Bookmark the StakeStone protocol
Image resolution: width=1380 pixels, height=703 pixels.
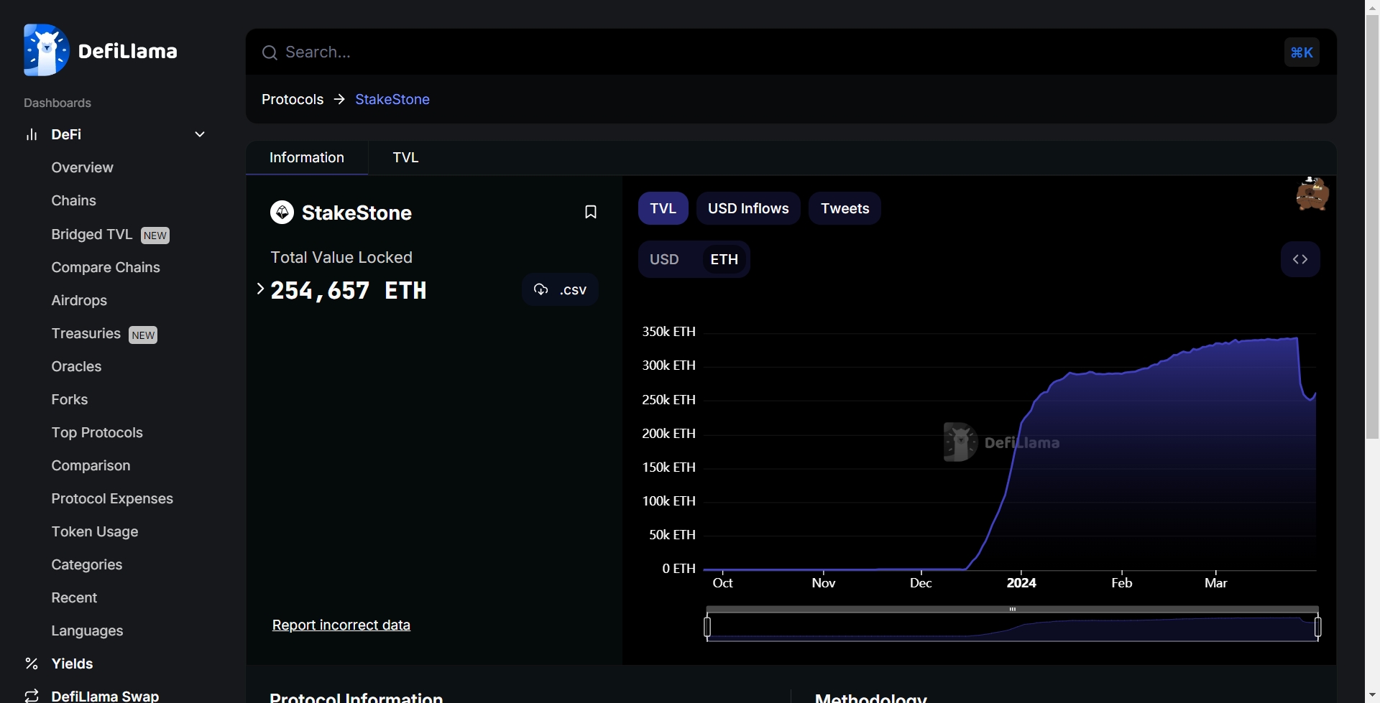[x=590, y=212]
